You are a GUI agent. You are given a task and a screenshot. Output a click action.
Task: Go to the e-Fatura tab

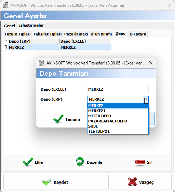(x=138, y=34)
